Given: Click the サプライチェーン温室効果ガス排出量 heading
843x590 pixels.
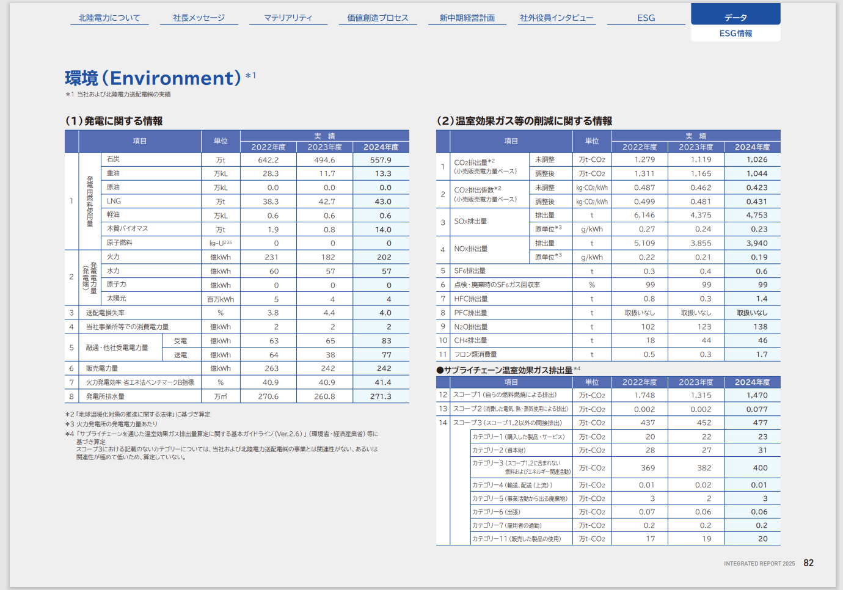Looking at the screenshot, I should coord(508,370).
